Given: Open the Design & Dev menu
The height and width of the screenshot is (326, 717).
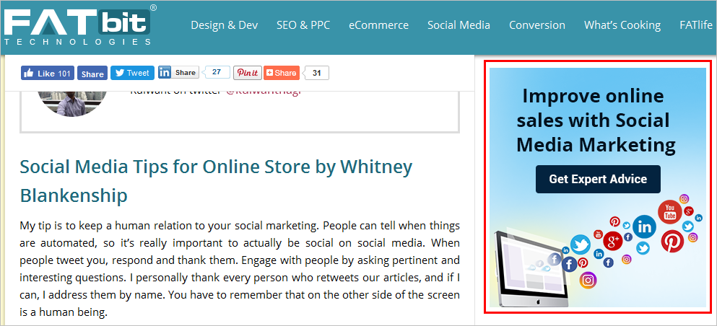Looking at the screenshot, I should (224, 25).
